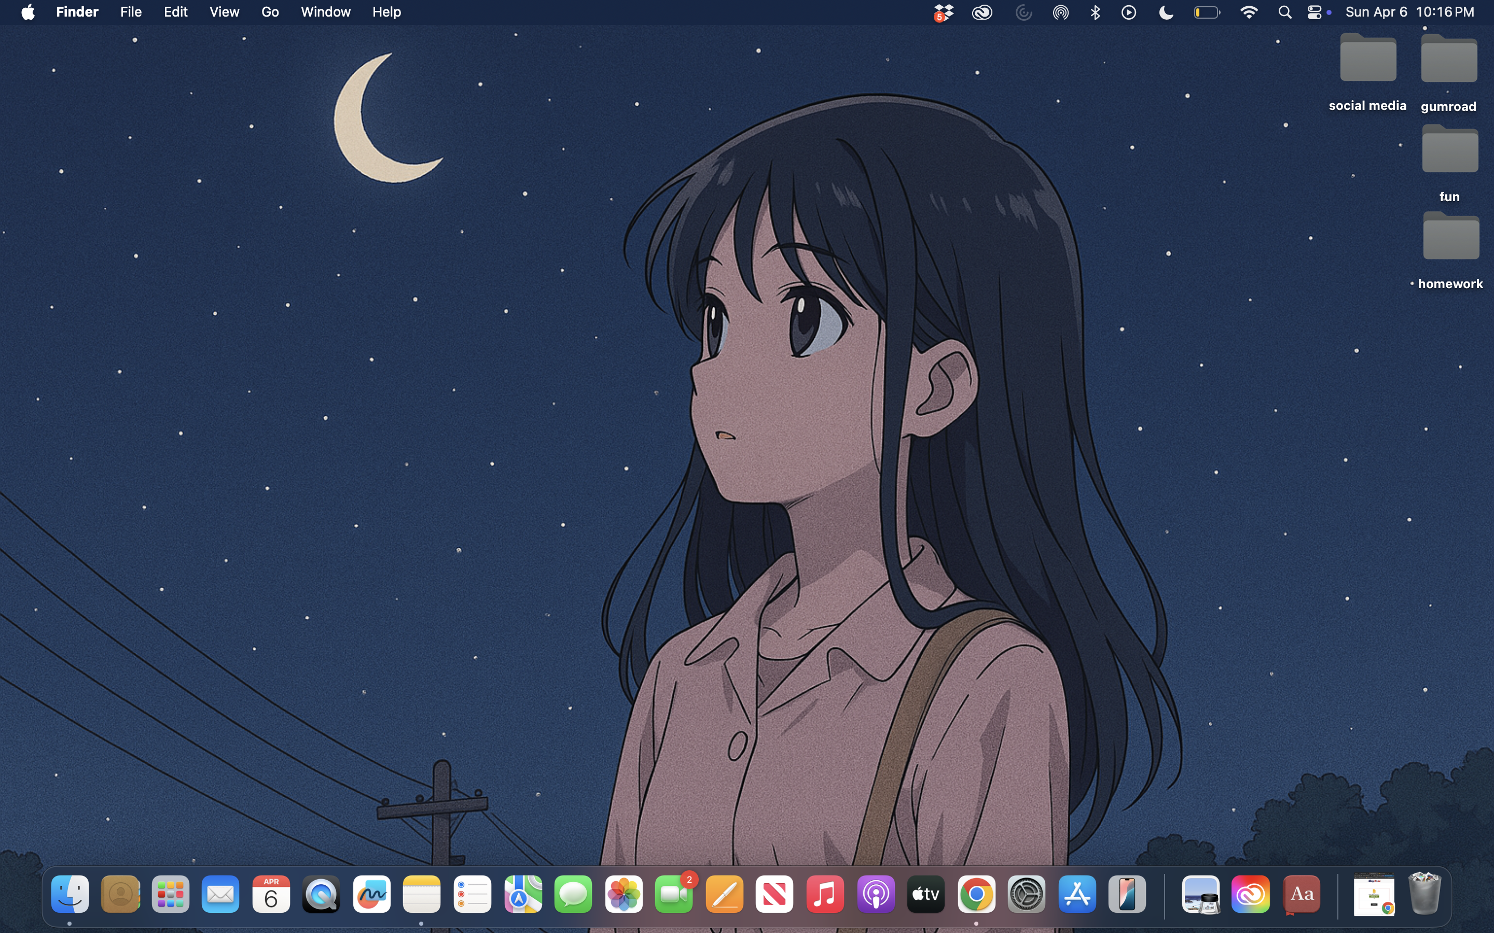Open the View menu
The image size is (1494, 933).
(x=224, y=12)
